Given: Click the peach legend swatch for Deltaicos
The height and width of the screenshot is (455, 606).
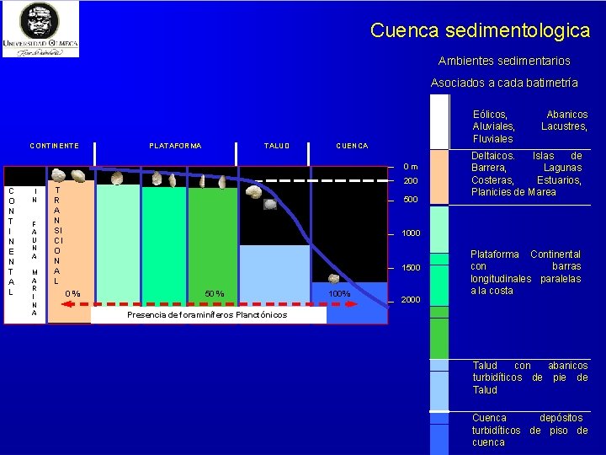Looking at the screenshot, I should tap(439, 177).
